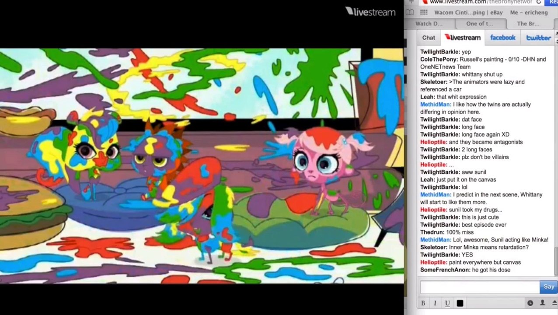
Task: Click the 'that whit expression' message by Leah
Action: [x=461, y=97]
